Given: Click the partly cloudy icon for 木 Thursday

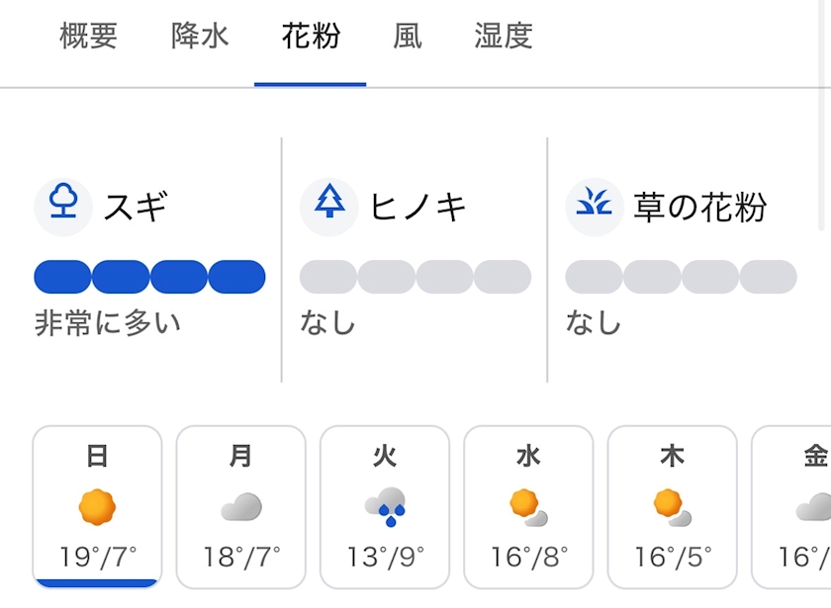Looking at the screenshot, I should (x=672, y=508).
